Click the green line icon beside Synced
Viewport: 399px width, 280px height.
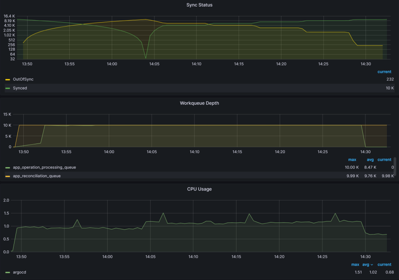pyautogui.click(x=7, y=88)
